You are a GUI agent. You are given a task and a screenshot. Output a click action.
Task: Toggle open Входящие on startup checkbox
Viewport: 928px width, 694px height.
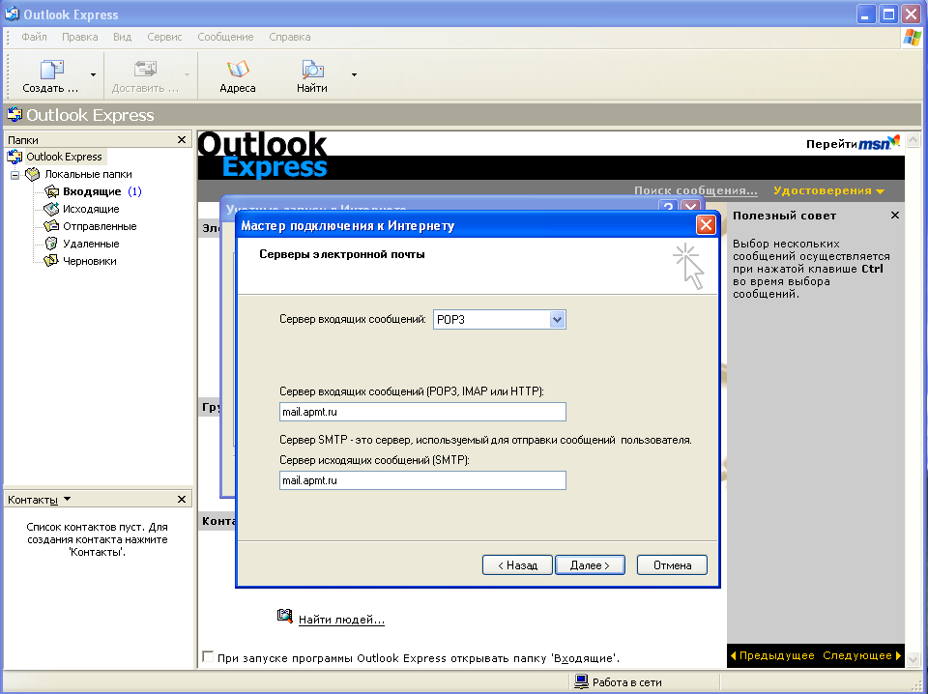point(208,656)
